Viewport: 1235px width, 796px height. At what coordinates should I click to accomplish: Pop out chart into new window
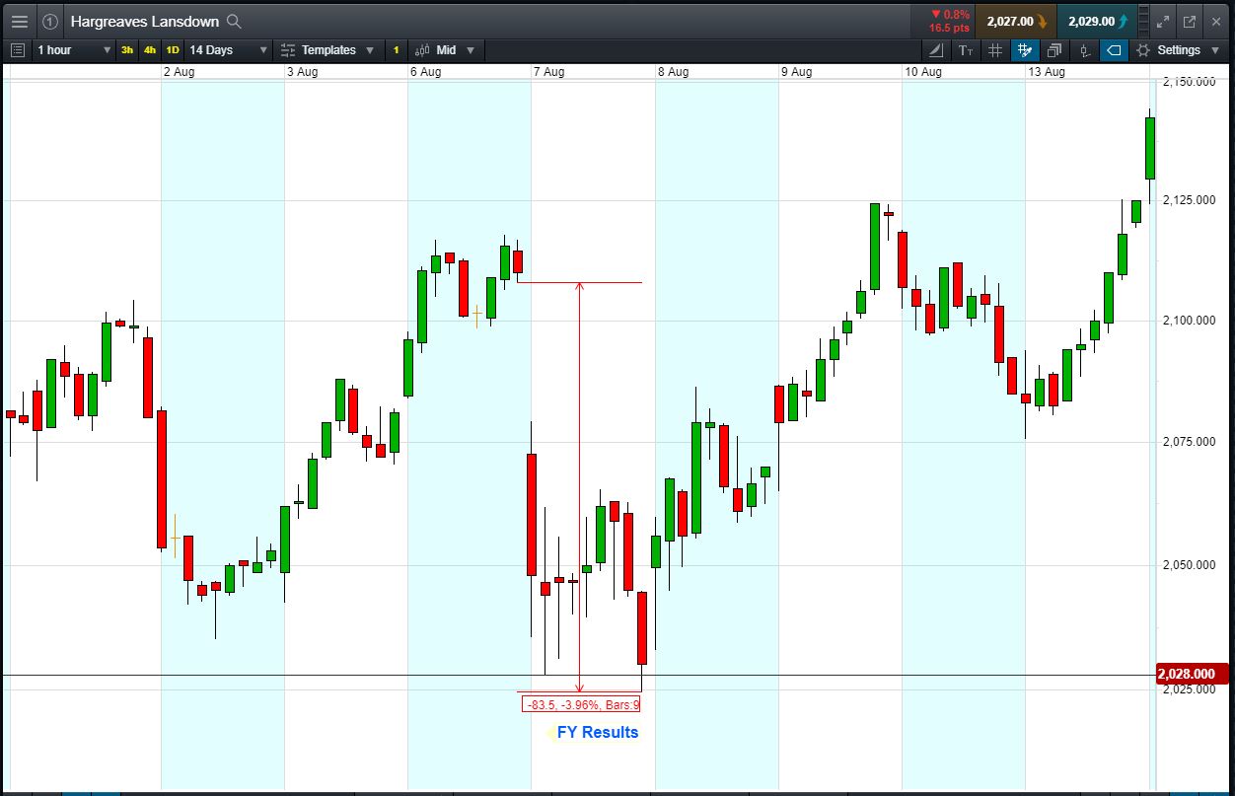(x=1190, y=21)
